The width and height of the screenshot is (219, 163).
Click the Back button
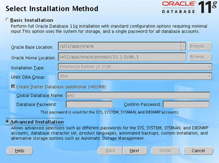(110, 151)
